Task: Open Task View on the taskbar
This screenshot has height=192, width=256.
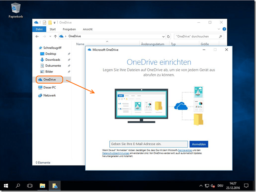Action: point(30,185)
